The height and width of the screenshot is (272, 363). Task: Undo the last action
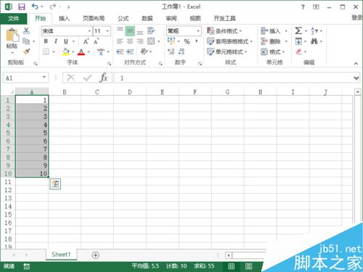[35, 7]
